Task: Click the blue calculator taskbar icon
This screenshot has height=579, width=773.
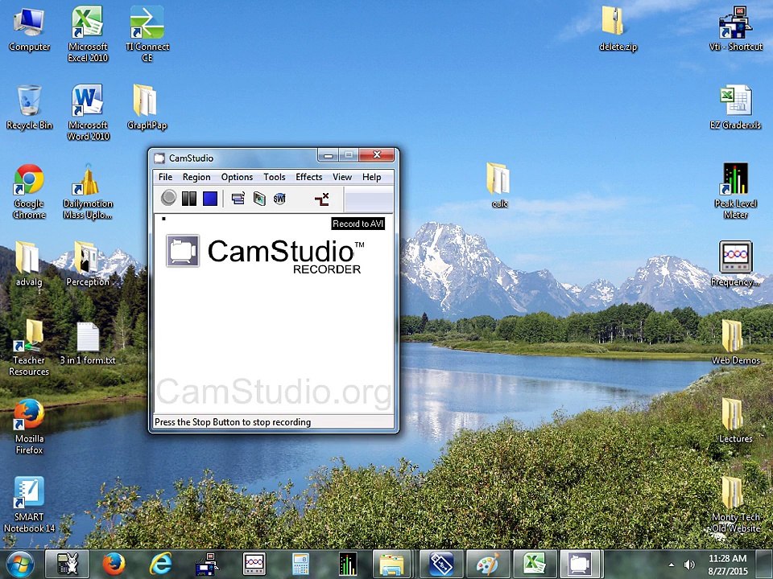Action: [x=300, y=564]
